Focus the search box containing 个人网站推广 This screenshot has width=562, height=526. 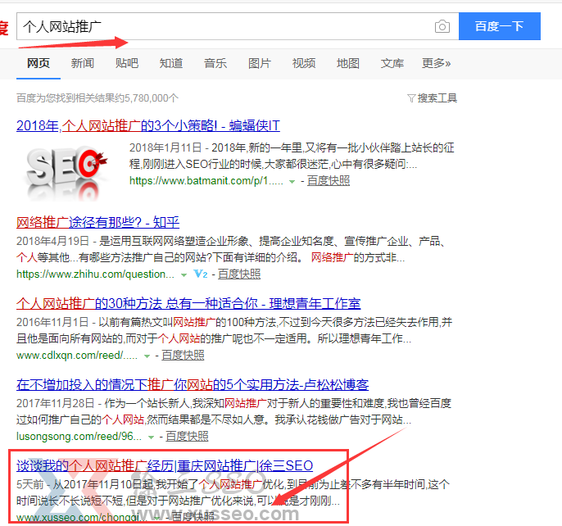pyautogui.click(x=238, y=26)
